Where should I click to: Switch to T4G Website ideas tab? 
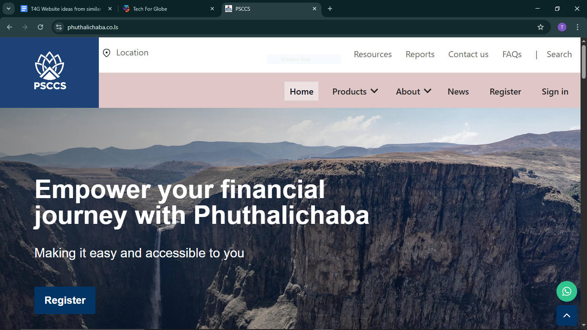pos(66,9)
